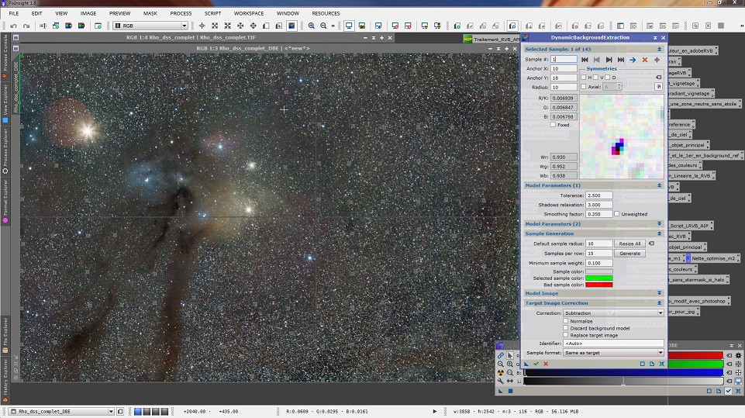
Task: Jump to the last DBE sample
Action: [x=620, y=60]
